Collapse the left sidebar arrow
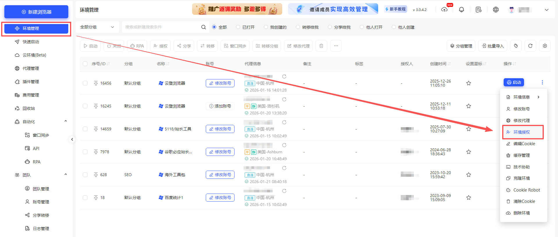Viewport: 558px width, 237px height. click(x=72, y=139)
